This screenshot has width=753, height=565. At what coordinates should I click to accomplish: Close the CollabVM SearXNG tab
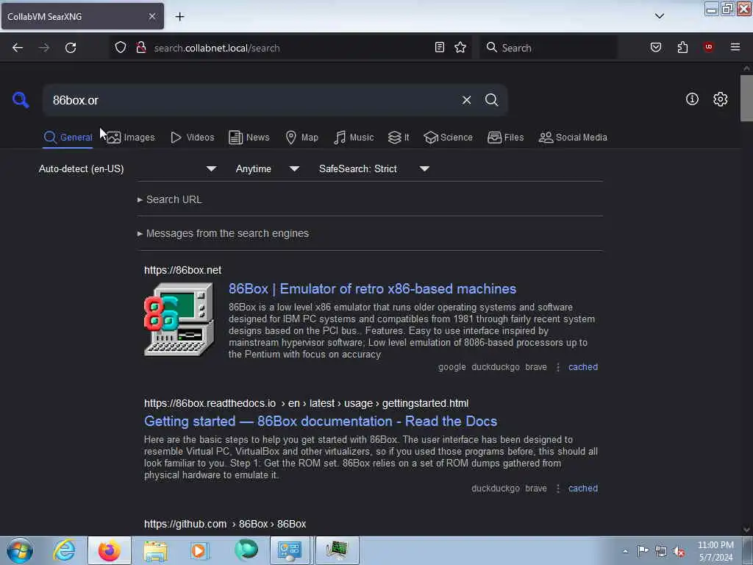coord(151,16)
